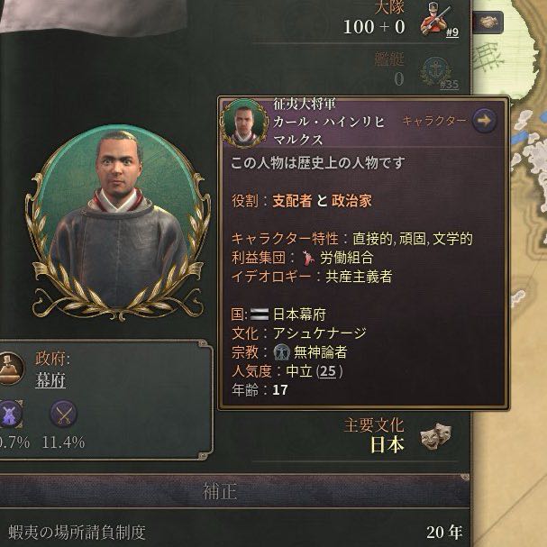The width and height of the screenshot is (547, 547).
Task: Click the trade unions icon in tooltip
Action: (307, 258)
